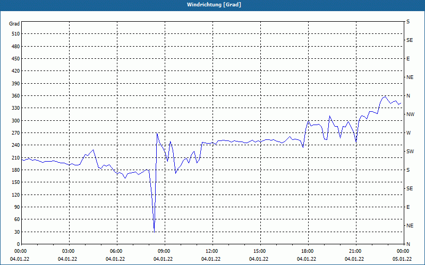
Task: Select the '450' y-axis value
Action: [x=16, y=59]
